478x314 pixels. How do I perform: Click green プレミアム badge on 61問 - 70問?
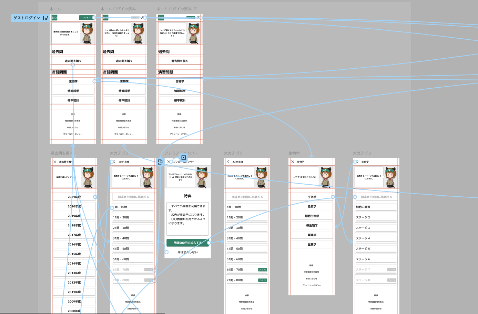(x=262, y=270)
